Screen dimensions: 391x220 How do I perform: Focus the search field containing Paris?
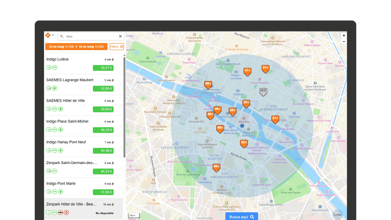coord(91,36)
